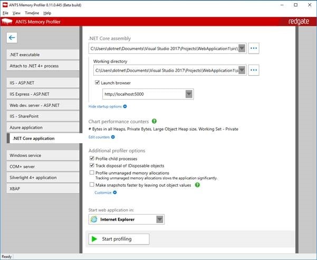Open help for faster snapshots option
The height and width of the screenshot is (260, 317).
[x=197, y=185]
